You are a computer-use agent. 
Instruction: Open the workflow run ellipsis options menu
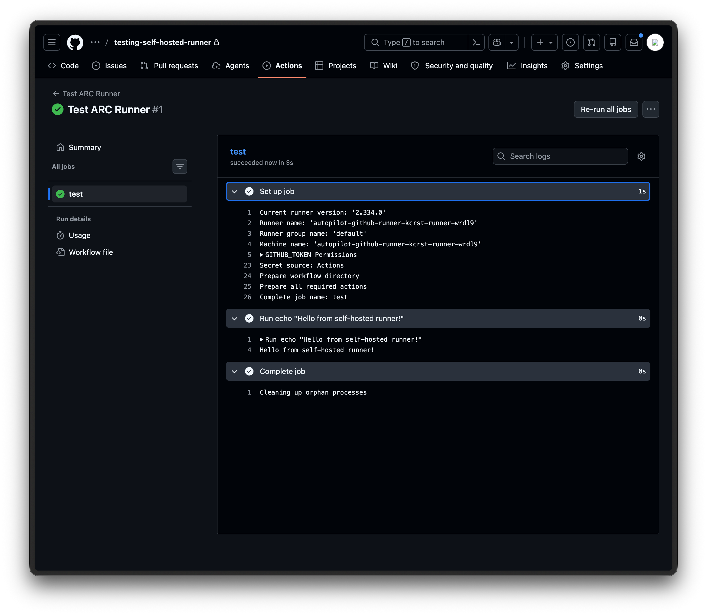[651, 109]
